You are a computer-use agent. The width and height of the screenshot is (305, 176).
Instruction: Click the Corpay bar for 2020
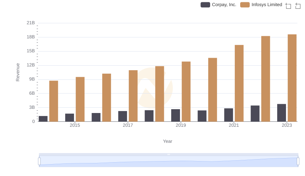click(202, 116)
